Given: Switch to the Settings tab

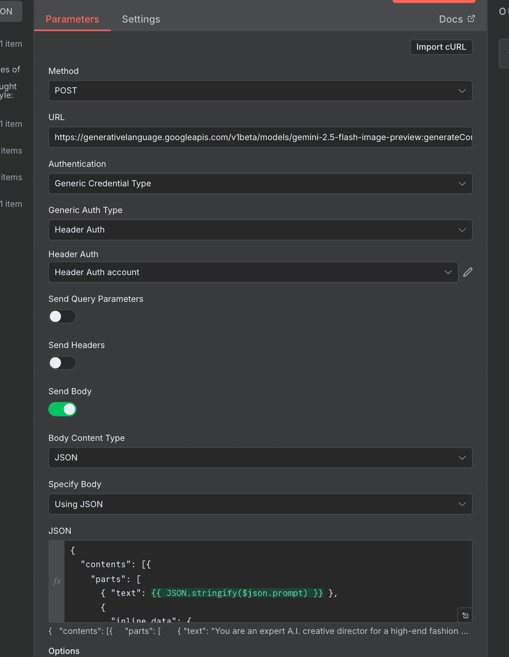Looking at the screenshot, I should [x=141, y=19].
